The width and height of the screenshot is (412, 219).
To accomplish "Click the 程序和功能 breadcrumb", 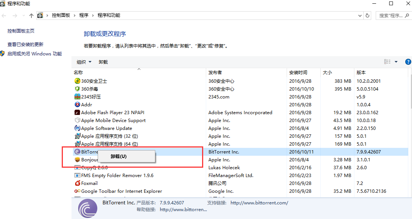I will 109,15.
